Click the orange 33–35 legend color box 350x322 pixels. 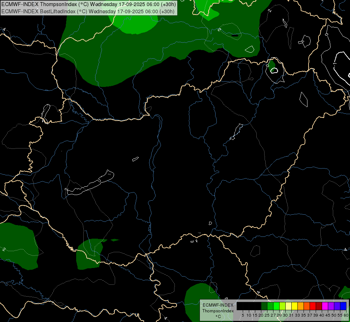[300, 306]
